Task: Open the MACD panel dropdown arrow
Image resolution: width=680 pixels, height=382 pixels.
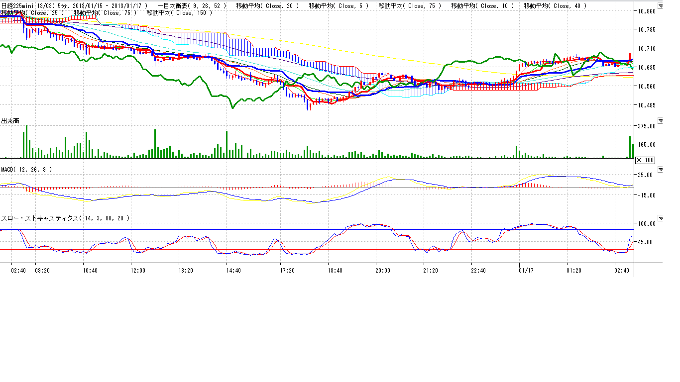Action: [661, 170]
